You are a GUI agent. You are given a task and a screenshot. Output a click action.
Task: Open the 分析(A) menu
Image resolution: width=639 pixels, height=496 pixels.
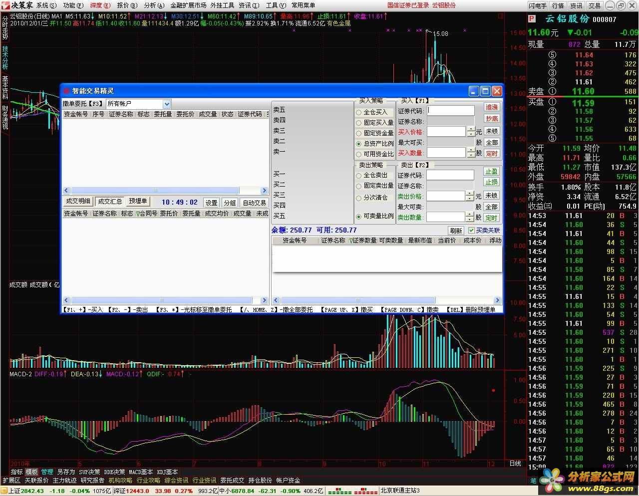[x=154, y=5]
